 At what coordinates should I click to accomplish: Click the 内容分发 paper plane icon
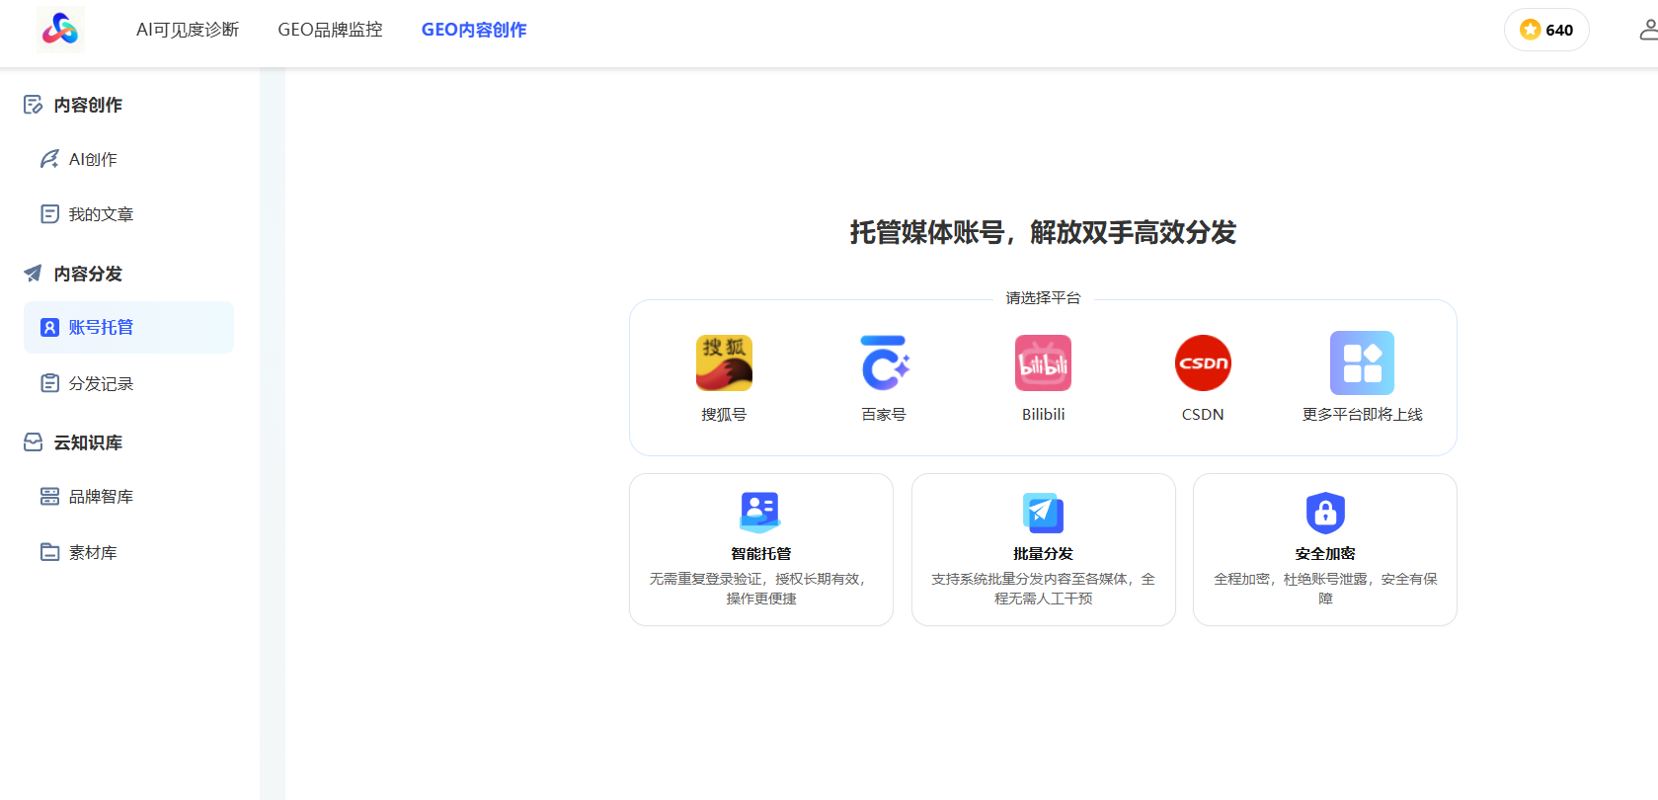[x=34, y=274]
